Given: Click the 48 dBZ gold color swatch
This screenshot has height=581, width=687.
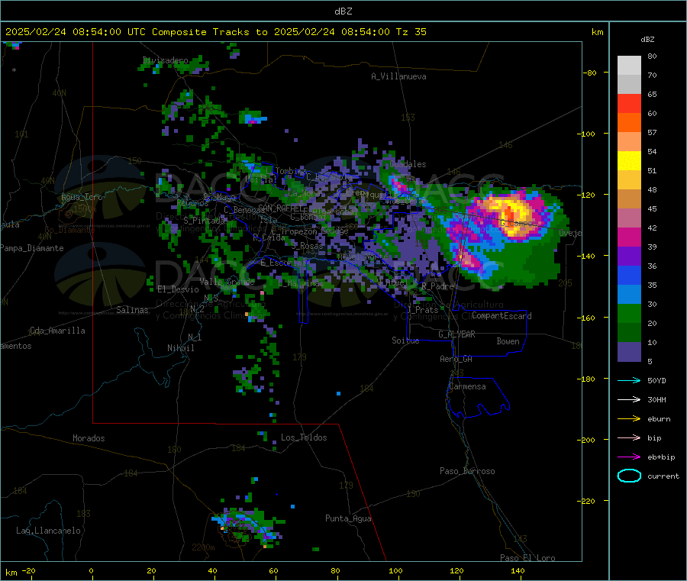Looking at the screenshot, I should [x=629, y=199].
